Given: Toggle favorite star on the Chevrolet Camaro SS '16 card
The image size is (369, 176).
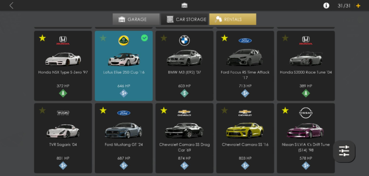Looking at the screenshot, I should point(225,110).
